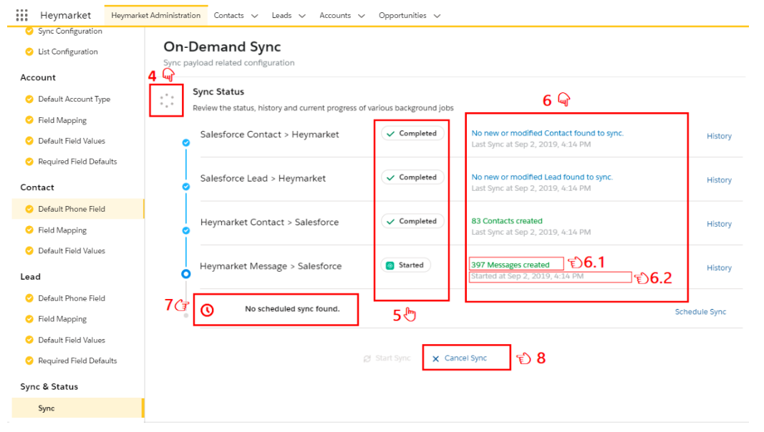
Task: Click the Salesforce Contact > Heymarket row label
Action: point(269,134)
